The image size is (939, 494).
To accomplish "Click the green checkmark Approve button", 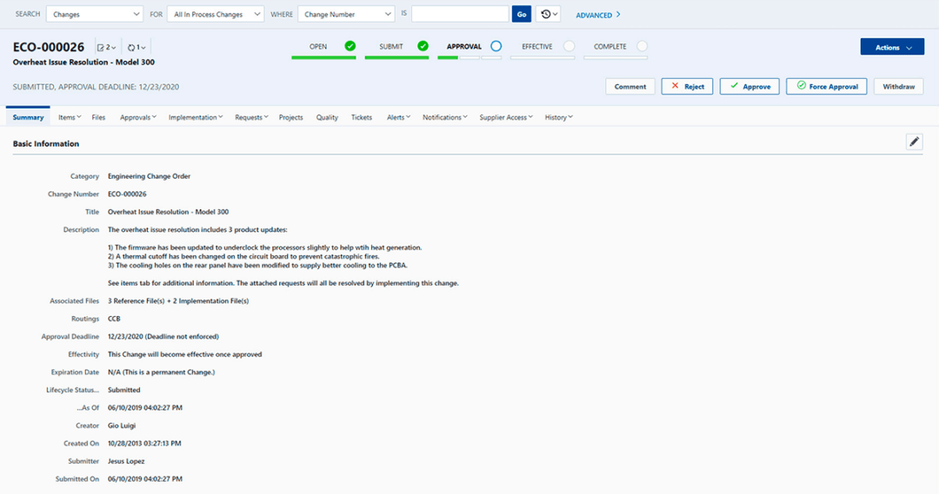I will coord(749,87).
